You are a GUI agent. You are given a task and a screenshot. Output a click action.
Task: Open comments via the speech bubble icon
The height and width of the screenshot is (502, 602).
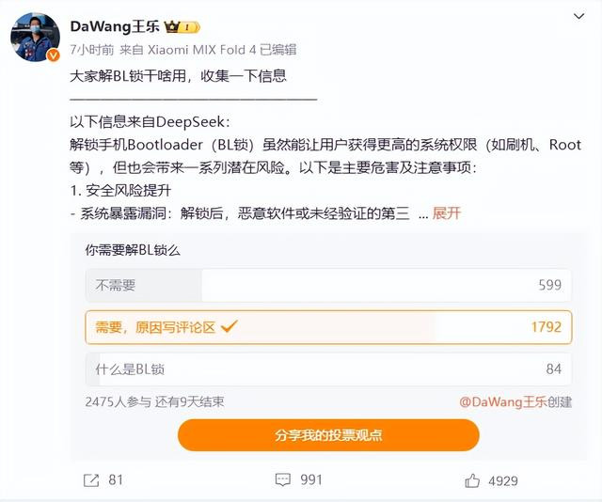283,479
